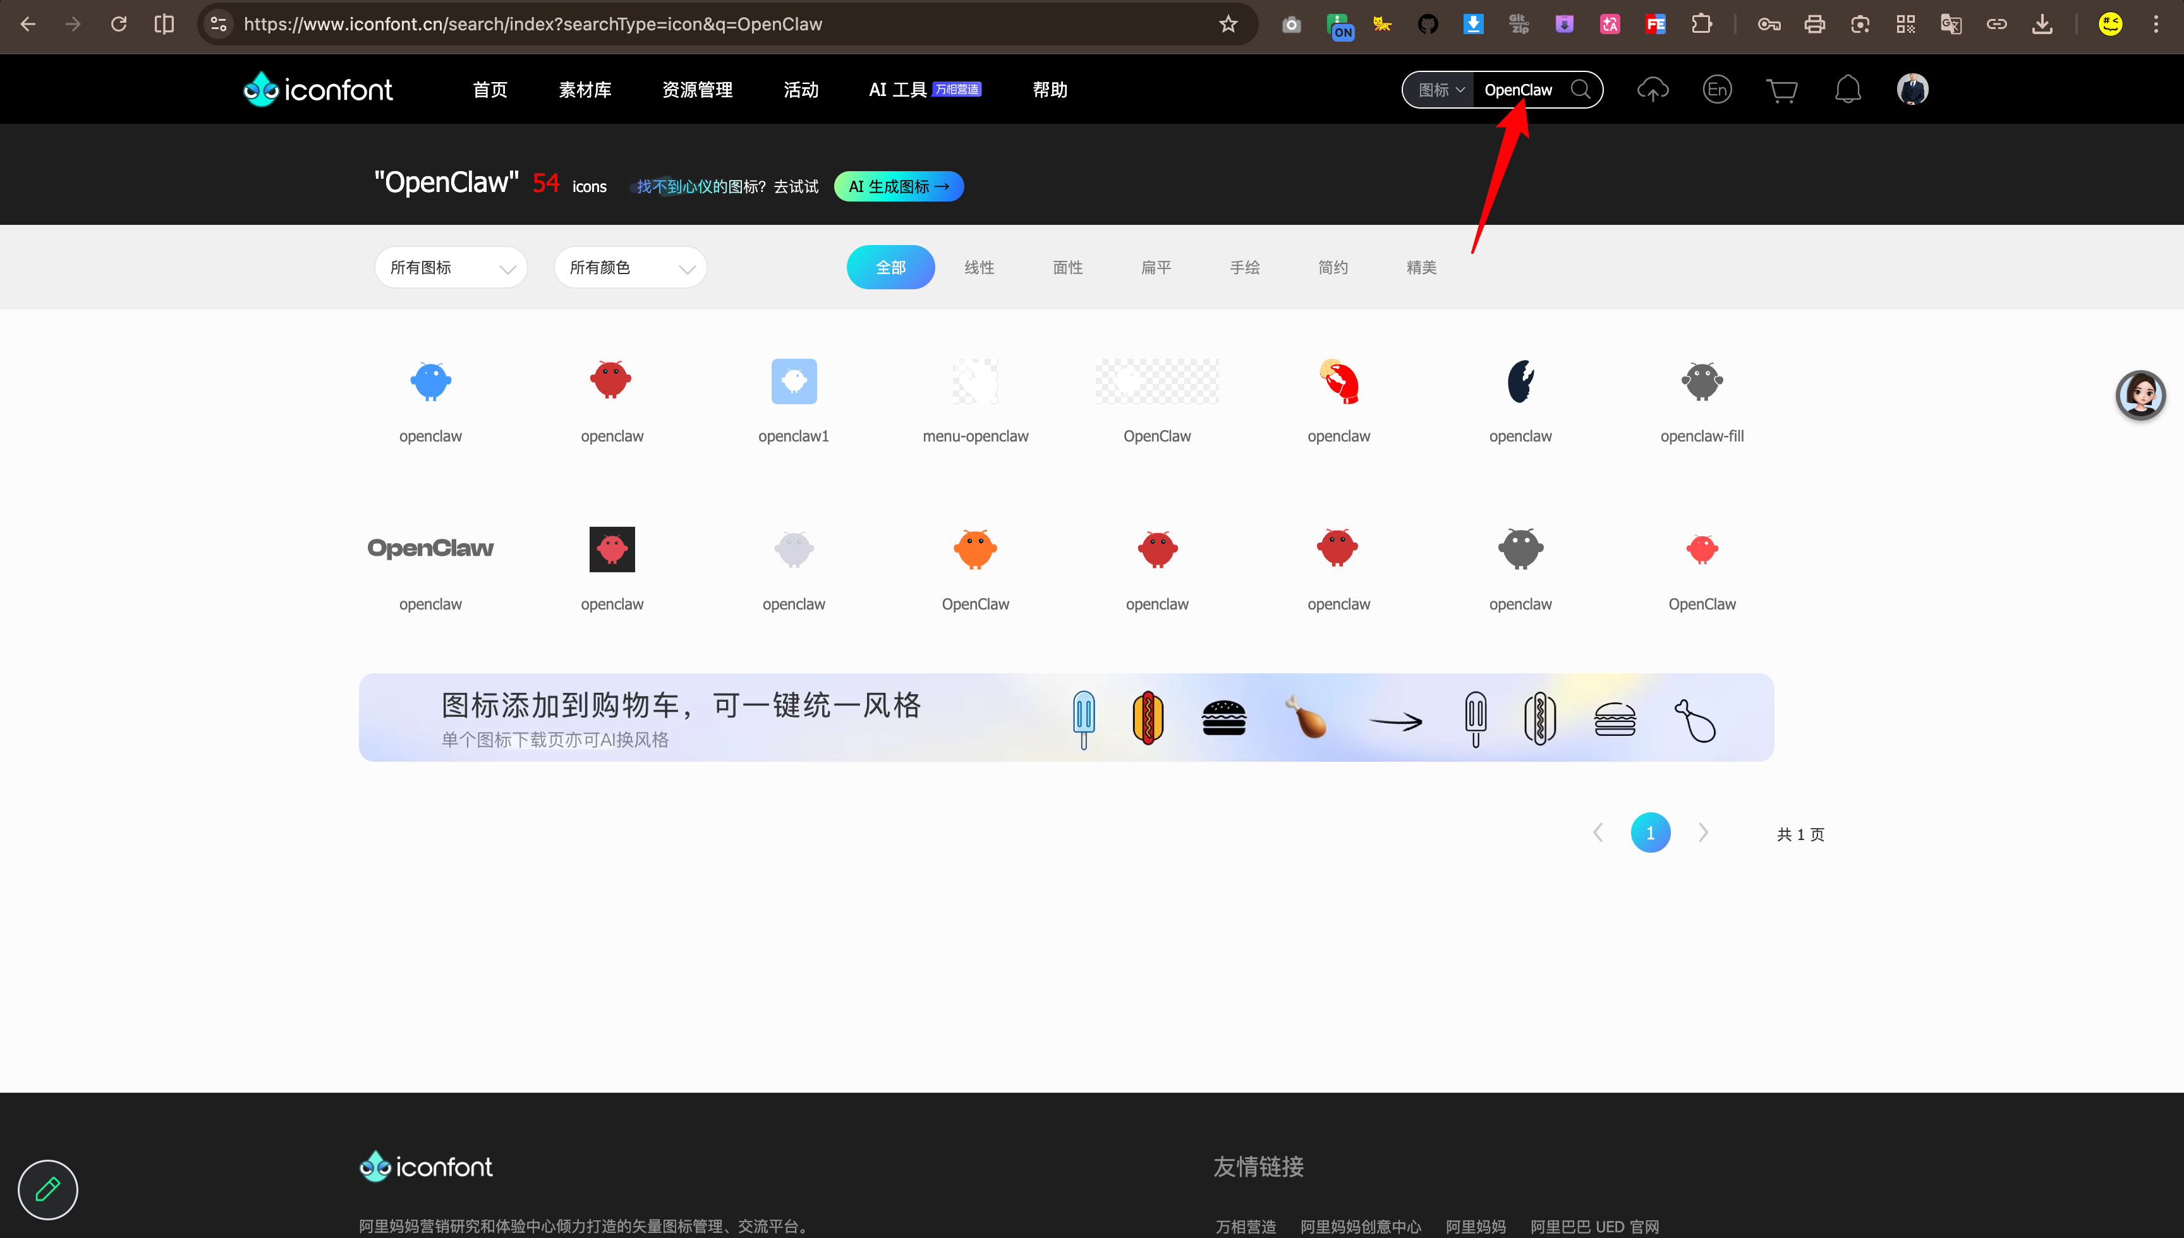2184x1238 pixels.
Task: Click the 共 1 页 page count text
Action: 1800,834
